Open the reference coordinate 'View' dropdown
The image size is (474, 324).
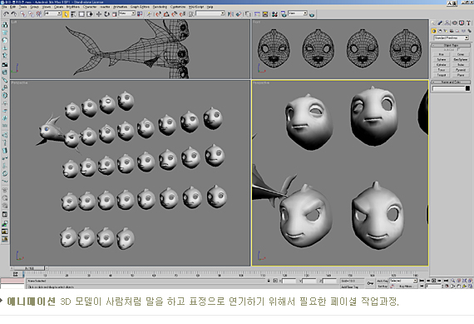pos(127,13)
